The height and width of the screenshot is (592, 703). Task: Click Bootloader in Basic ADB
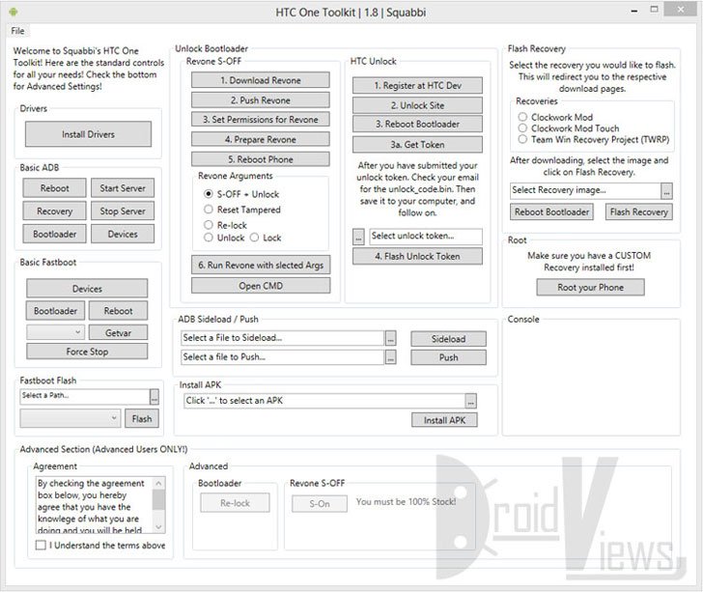(x=55, y=234)
